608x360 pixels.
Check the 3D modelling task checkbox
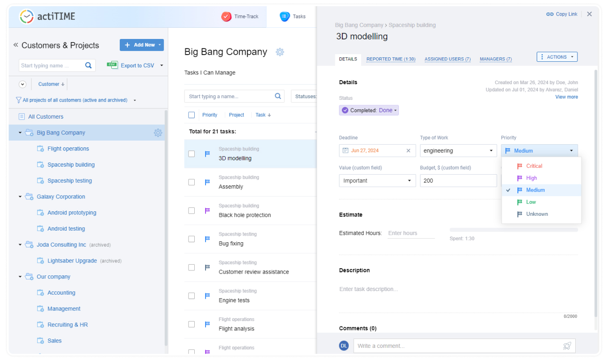(x=192, y=154)
